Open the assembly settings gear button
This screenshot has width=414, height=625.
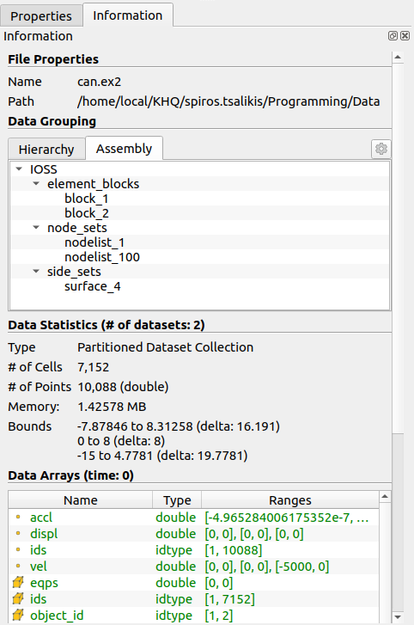tap(381, 149)
